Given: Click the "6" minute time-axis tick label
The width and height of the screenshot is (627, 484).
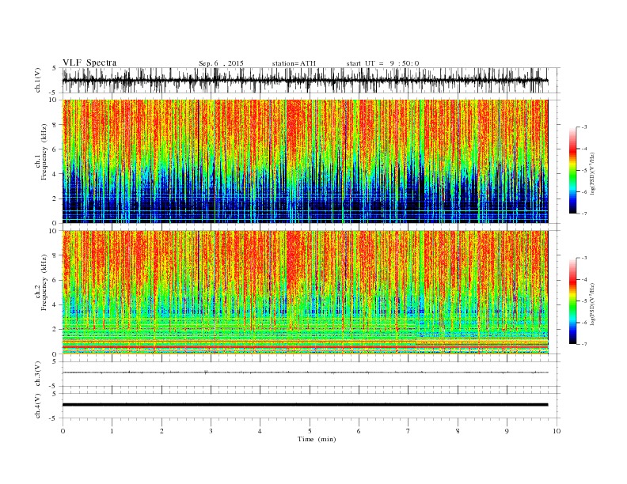Looking at the screenshot, I should point(359,431).
